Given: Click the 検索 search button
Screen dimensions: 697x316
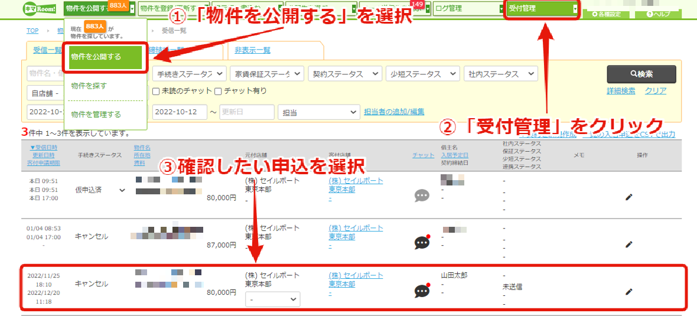Looking at the screenshot, I should tap(641, 74).
